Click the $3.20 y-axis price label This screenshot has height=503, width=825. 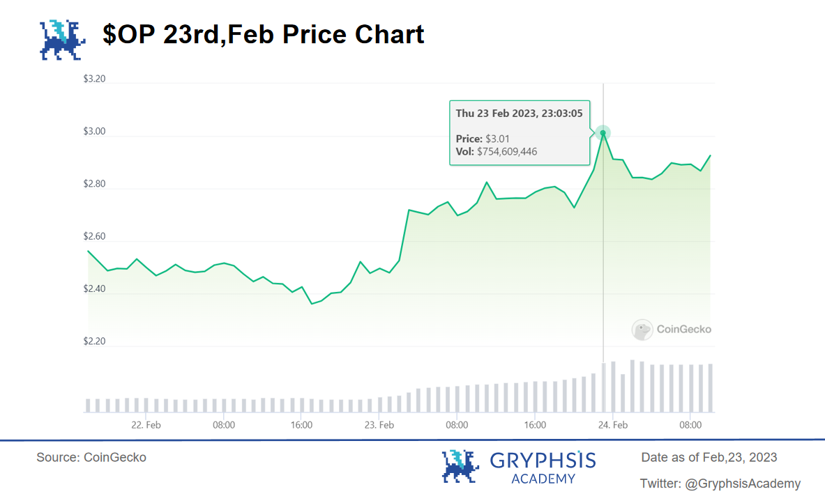(x=94, y=79)
